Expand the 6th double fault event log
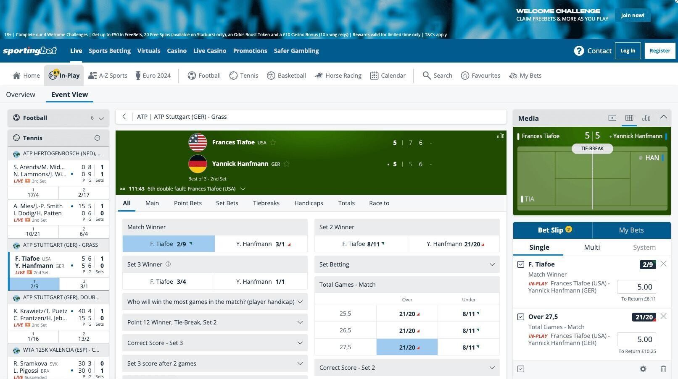The image size is (678, 379). click(x=243, y=189)
